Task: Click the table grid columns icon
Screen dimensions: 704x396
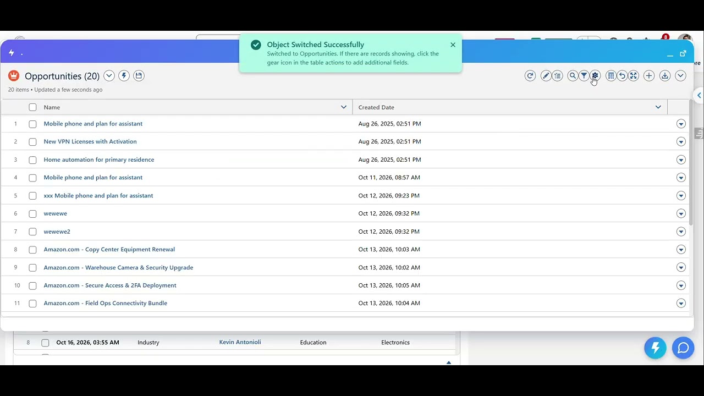Action: 610,76
